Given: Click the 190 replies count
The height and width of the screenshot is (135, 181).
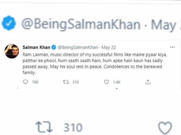Looking at the screenshot, I should pyautogui.click(x=35, y=82).
